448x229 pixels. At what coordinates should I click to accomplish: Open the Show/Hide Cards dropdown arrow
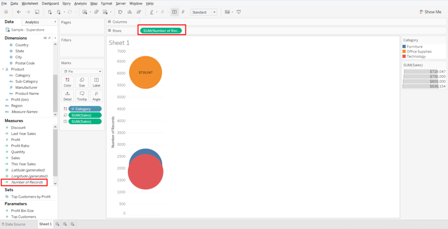(x=233, y=12)
